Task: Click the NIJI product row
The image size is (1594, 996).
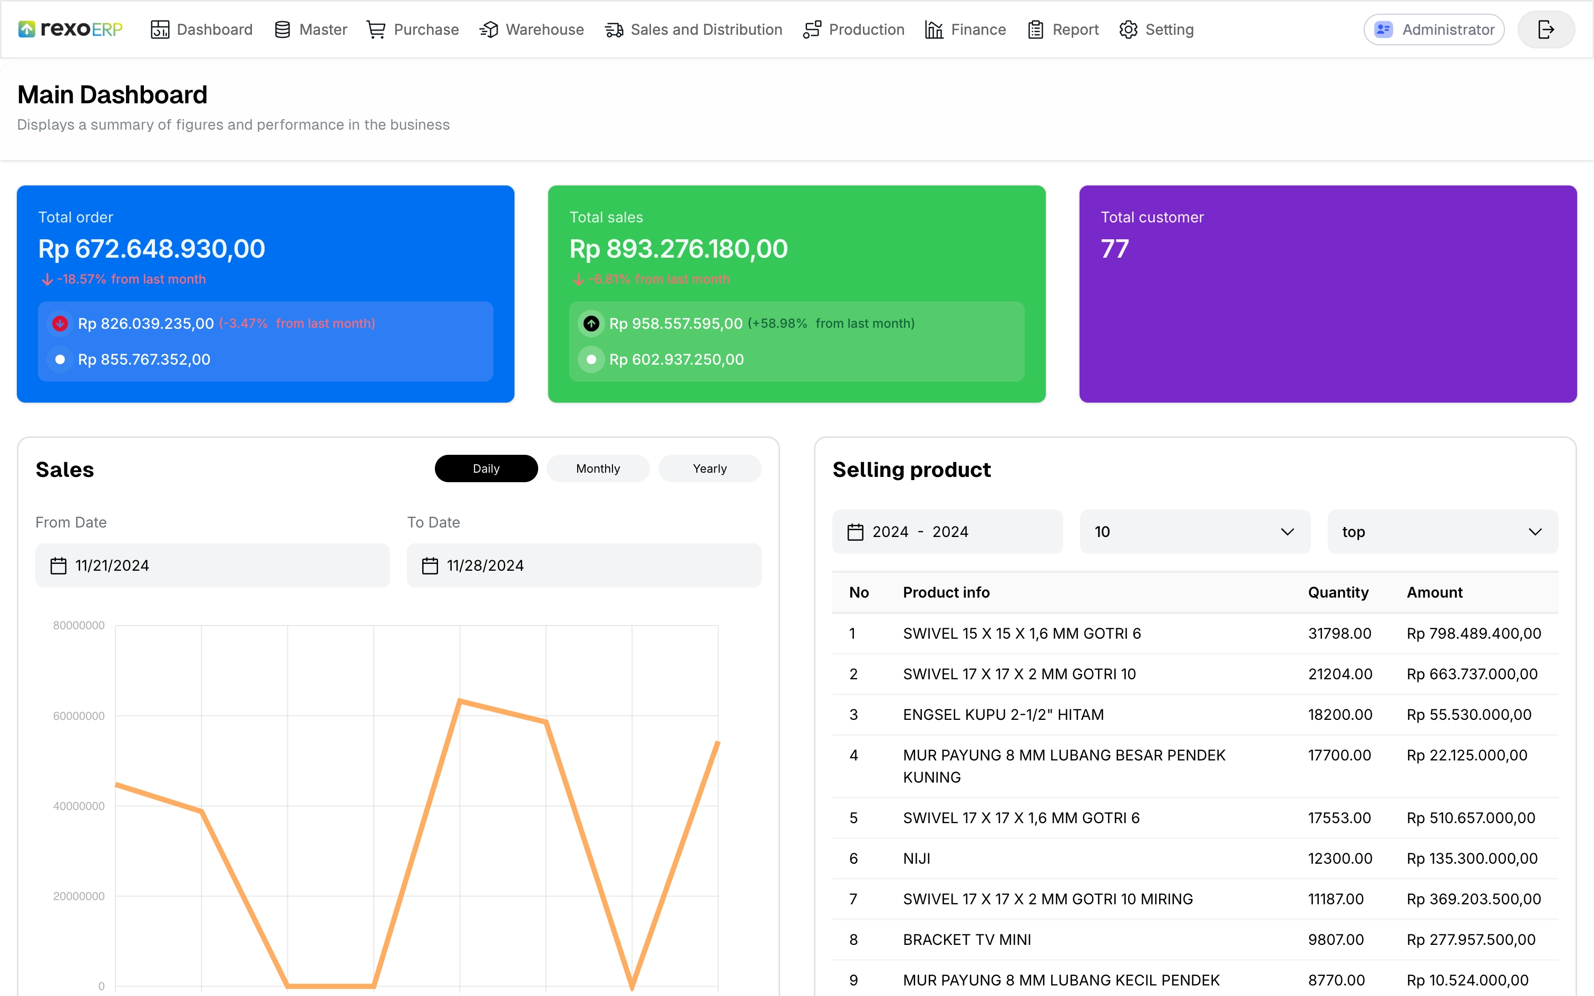Action: pos(1195,858)
